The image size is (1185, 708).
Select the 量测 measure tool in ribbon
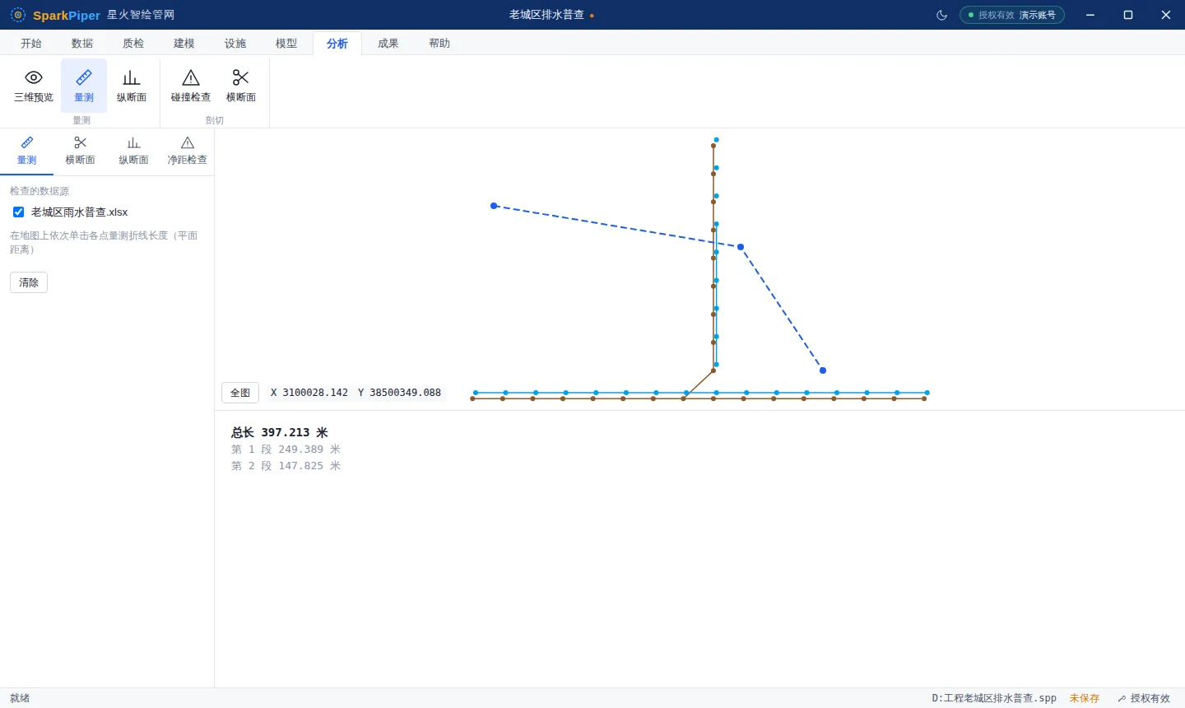pos(84,86)
